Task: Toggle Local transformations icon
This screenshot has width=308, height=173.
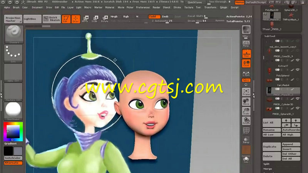Action: [246, 63]
